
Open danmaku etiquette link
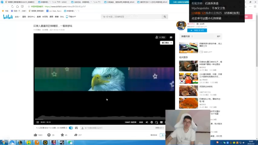point(159,128)
